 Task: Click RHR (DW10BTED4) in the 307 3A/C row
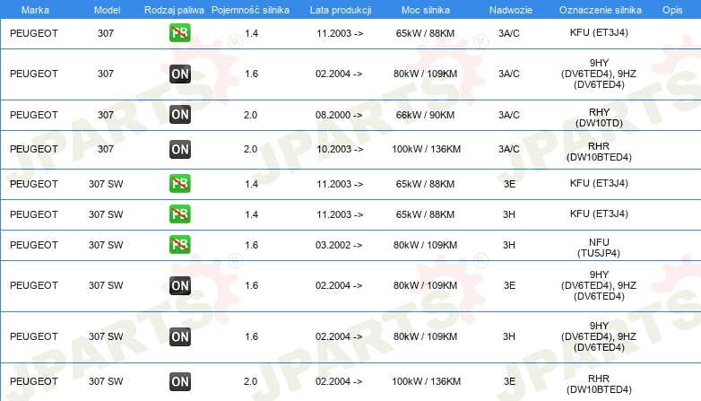[x=599, y=152]
